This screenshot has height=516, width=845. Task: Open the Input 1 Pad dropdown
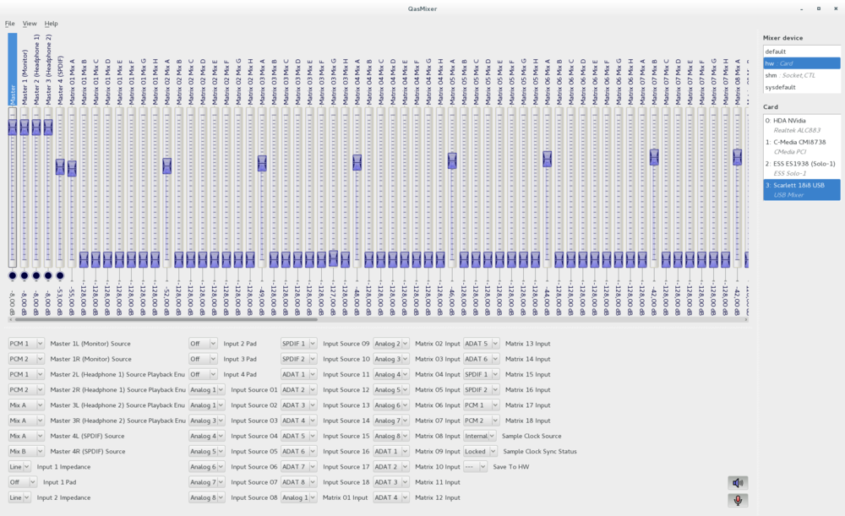tap(23, 482)
